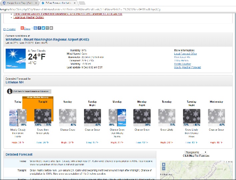Open the Google share icon

point(35,28)
